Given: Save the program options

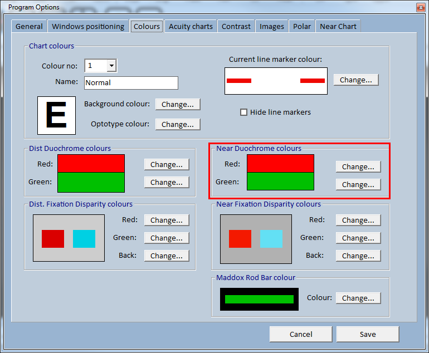Looking at the screenshot, I should pyautogui.click(x=367, y=334).
